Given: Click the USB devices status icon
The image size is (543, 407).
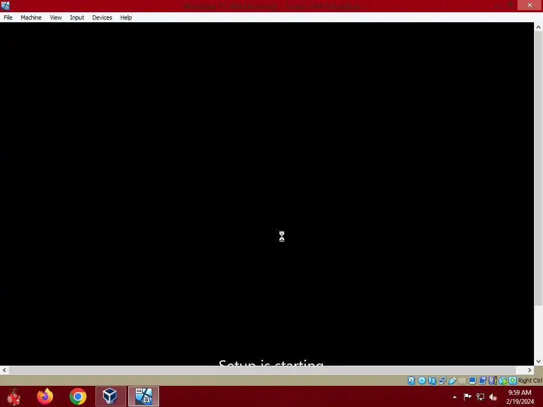Looking at the screenshot, I should (452, 381).
